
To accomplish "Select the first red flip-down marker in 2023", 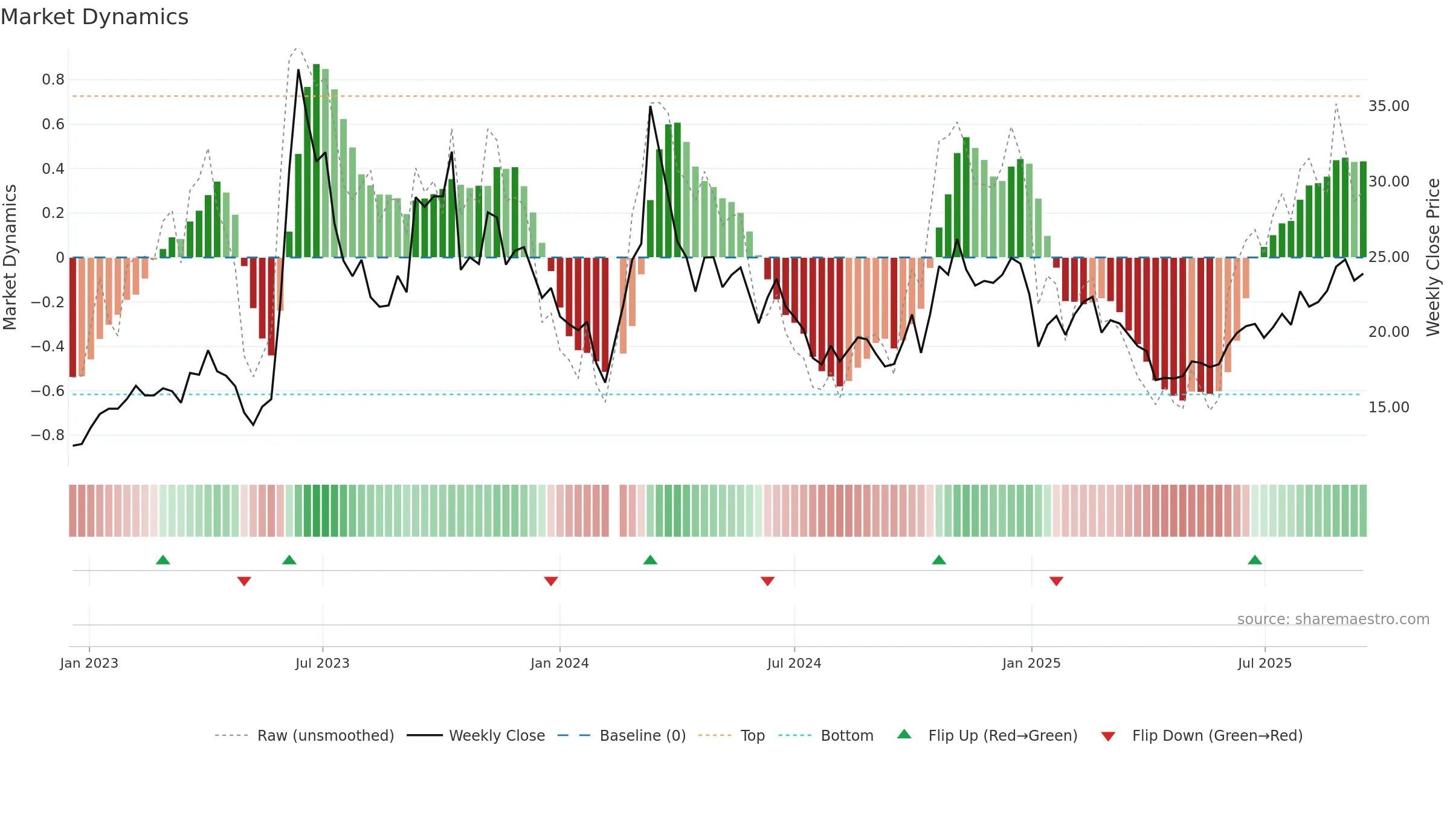I will [244, 581].
